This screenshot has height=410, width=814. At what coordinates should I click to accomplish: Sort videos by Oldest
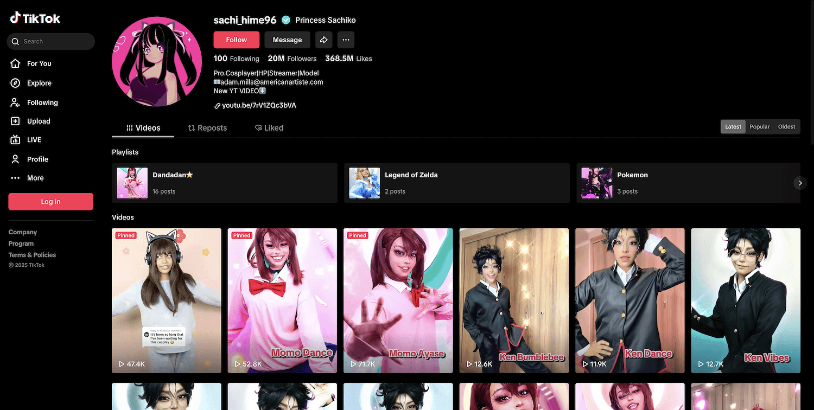pos(786,127)
